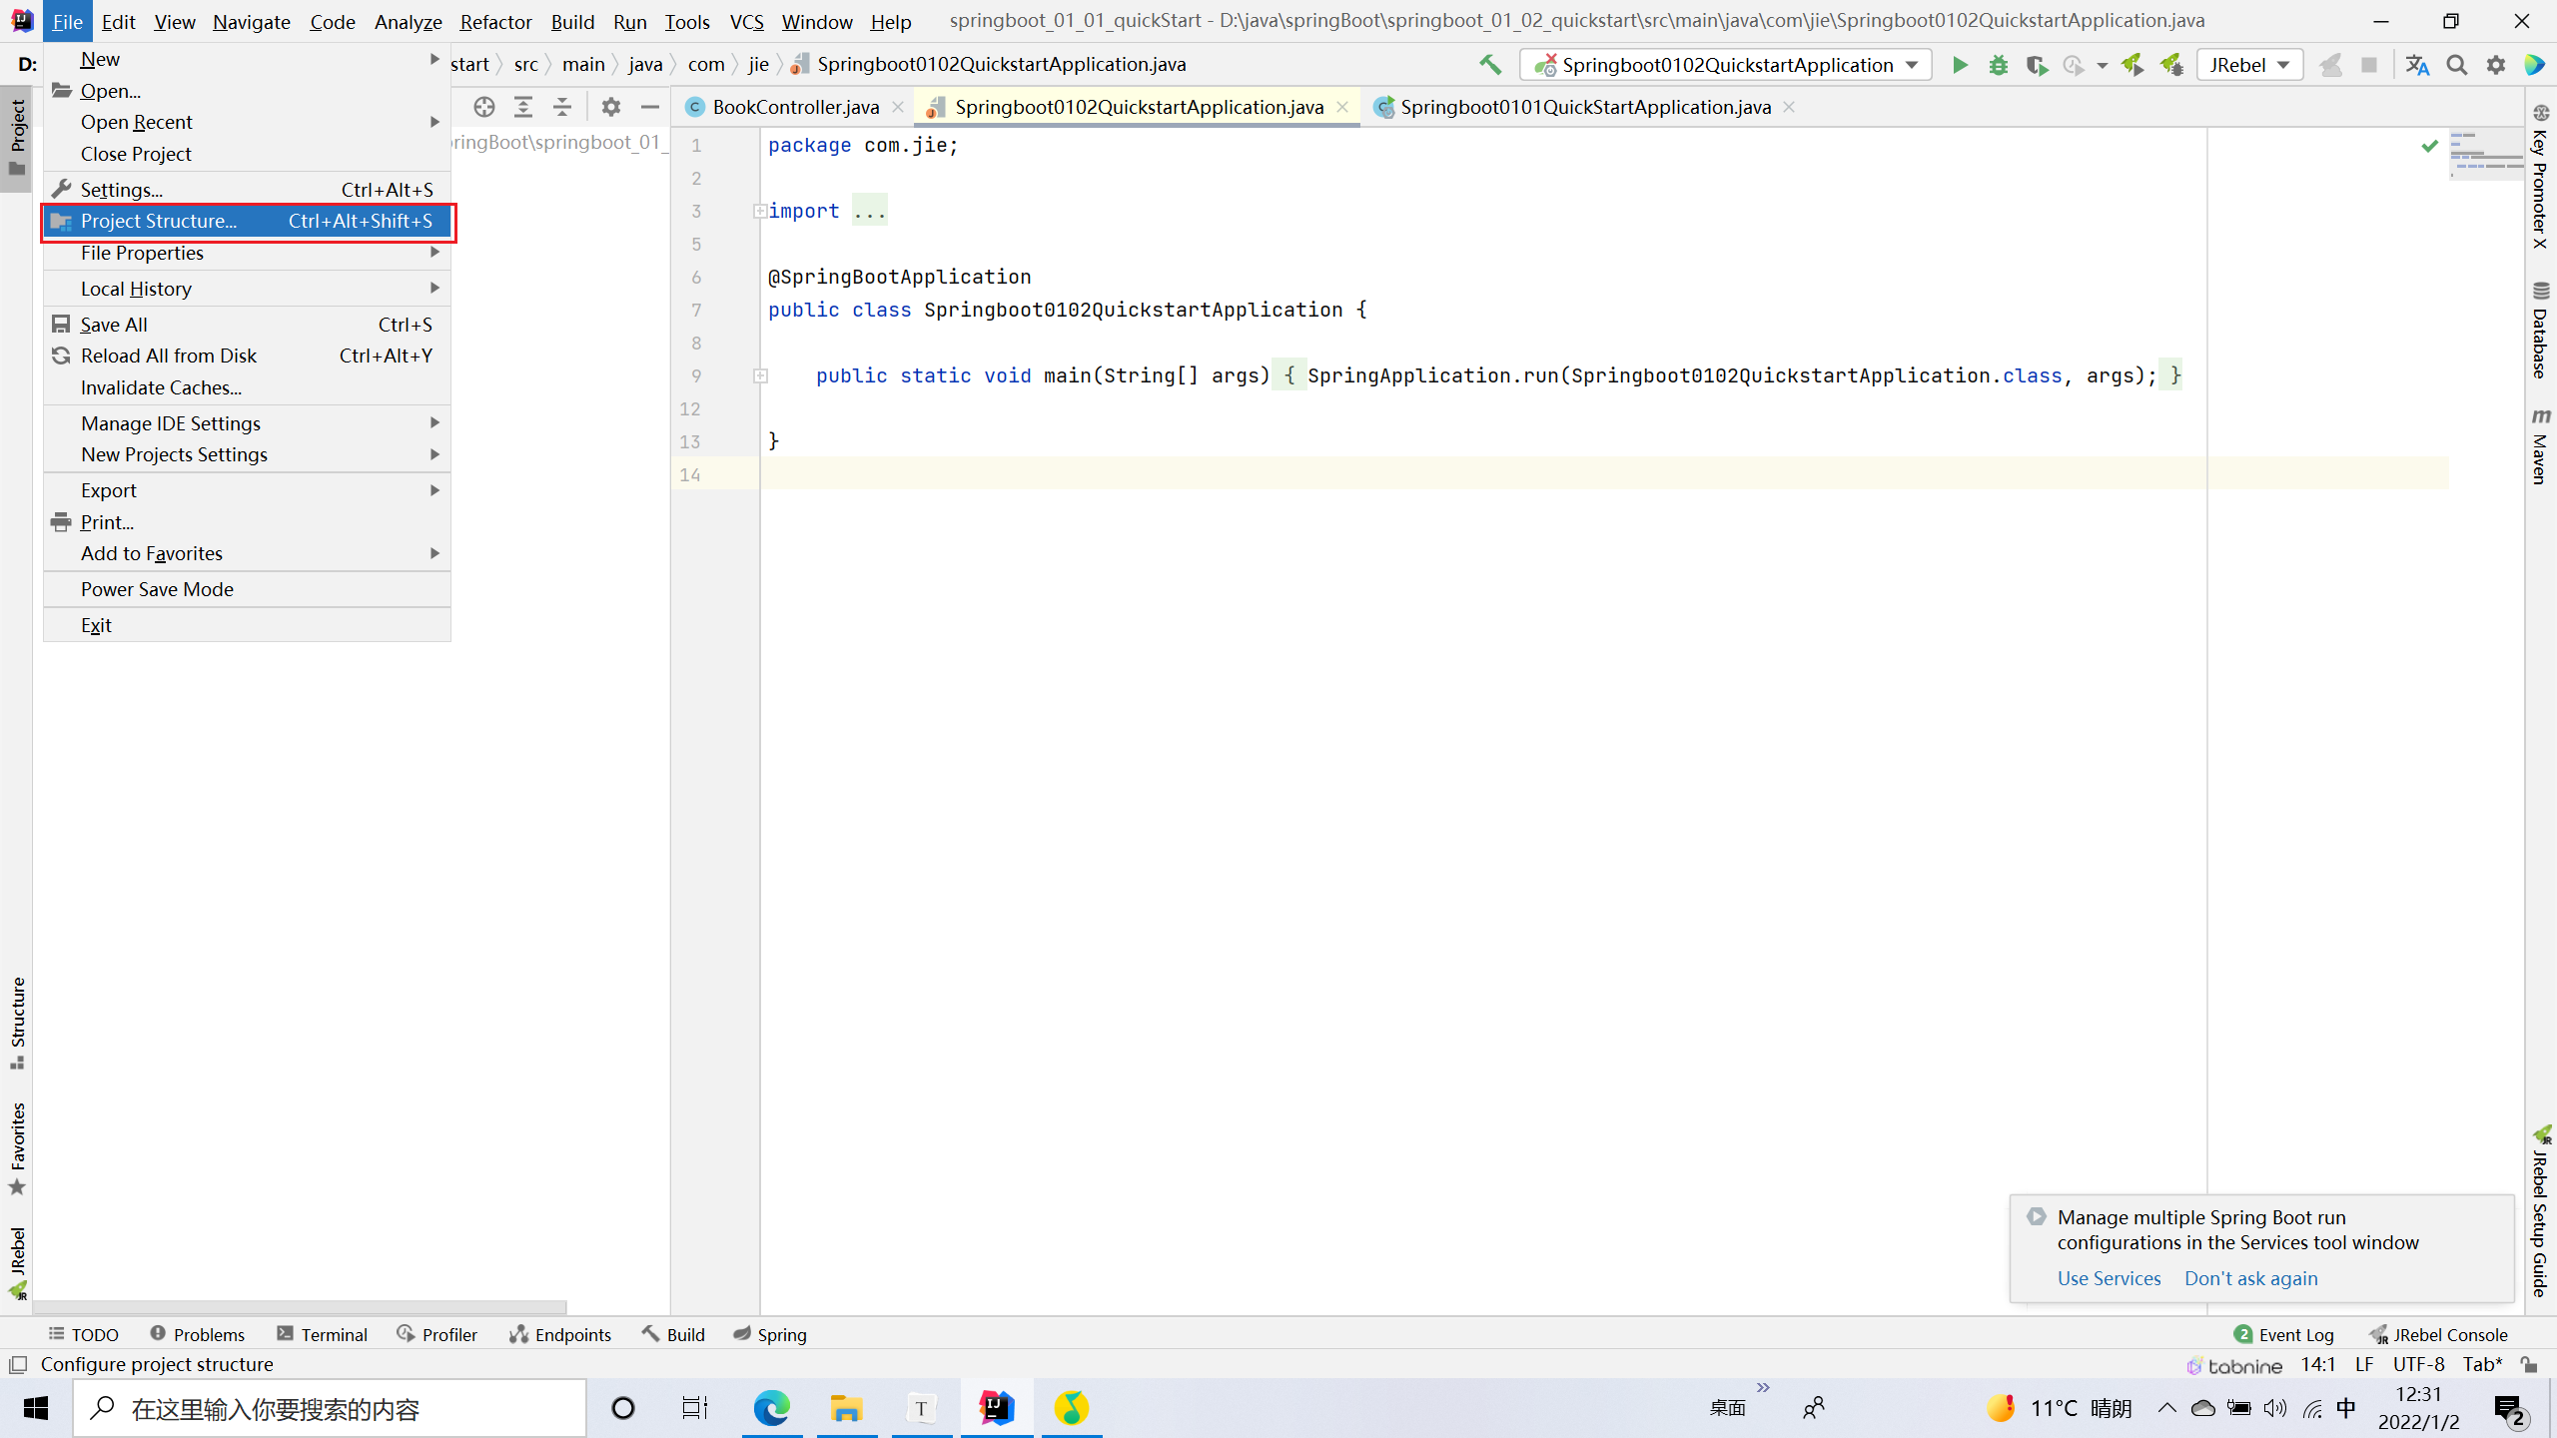
Task: Click the Build Project hammer icon
Action: tap(1489, 65)
